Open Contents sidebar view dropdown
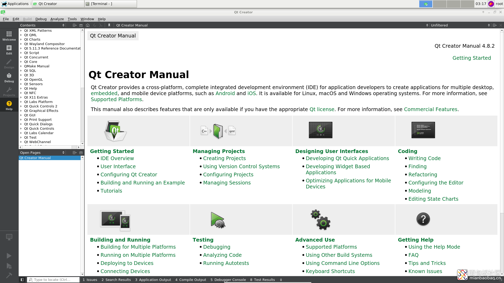 pos(42,25)
